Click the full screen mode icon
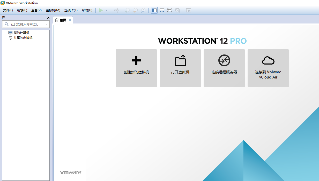The height and width of the screenshot is (181, 319). [170, 10]
